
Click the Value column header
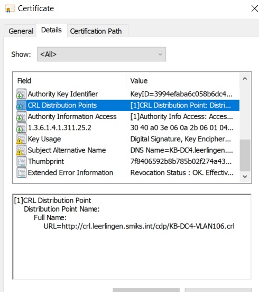[x=182, y=81]
